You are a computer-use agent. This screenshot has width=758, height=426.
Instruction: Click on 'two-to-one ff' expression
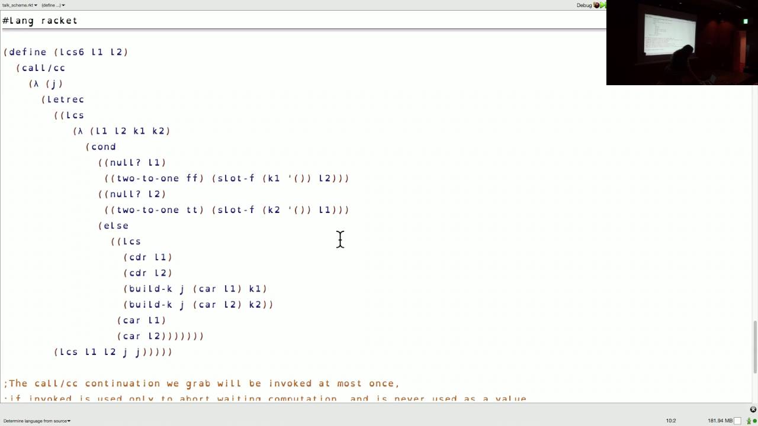157,178
